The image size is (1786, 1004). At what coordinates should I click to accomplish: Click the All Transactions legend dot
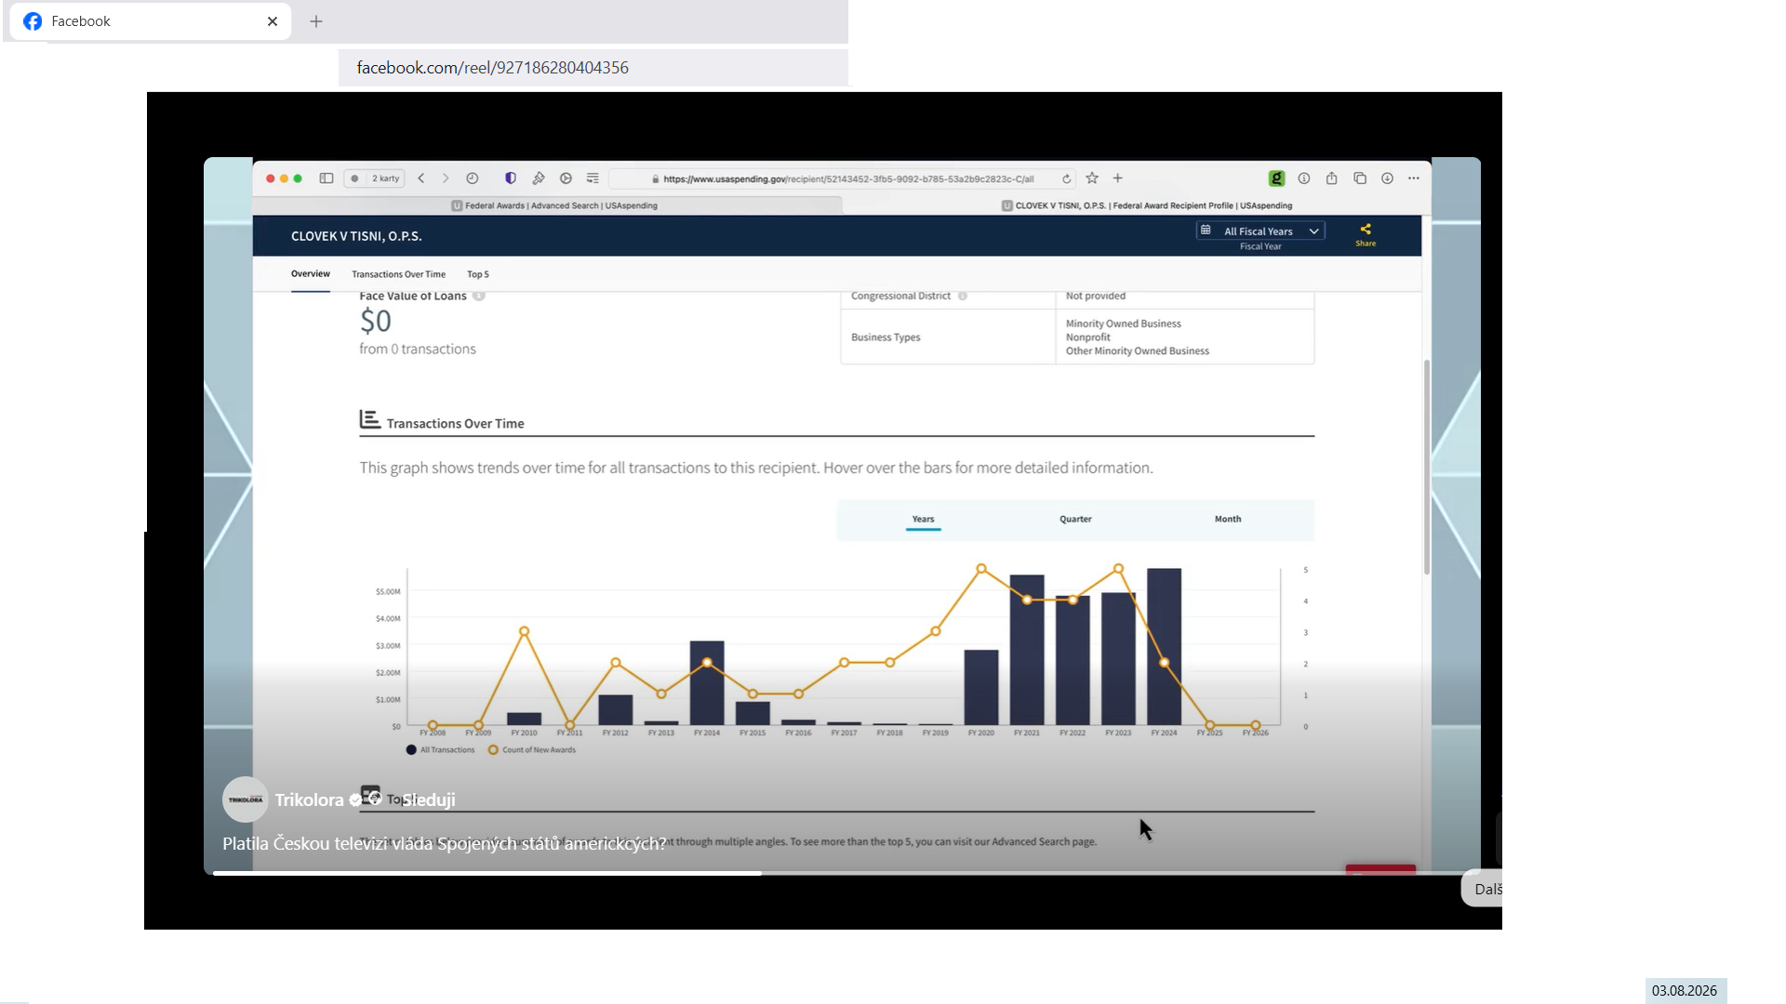tap(411, 750)
